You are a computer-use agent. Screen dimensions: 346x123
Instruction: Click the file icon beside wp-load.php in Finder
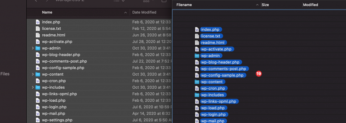pos(38,100)
